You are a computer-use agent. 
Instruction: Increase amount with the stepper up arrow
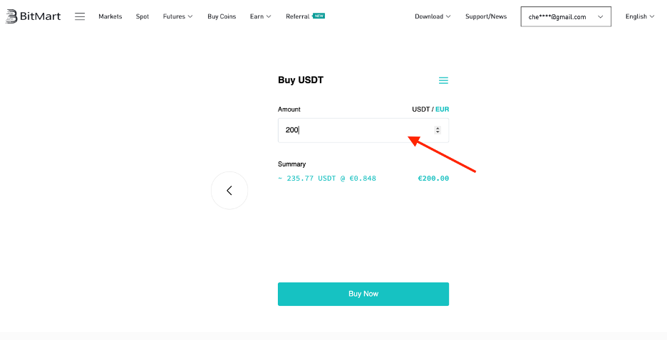tap(438, 128)
